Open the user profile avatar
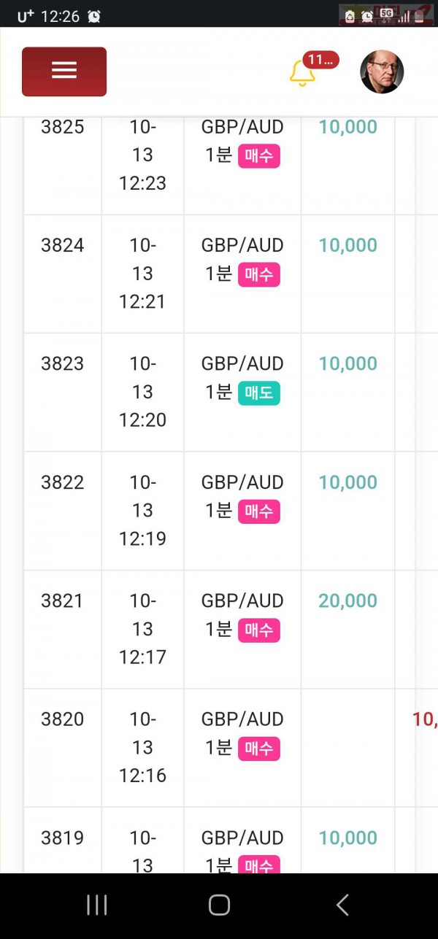438x939 pixels. pos(382,72)
